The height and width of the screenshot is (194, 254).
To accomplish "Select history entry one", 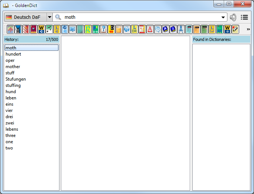I will pyautogui.click(x=32, y=142).
